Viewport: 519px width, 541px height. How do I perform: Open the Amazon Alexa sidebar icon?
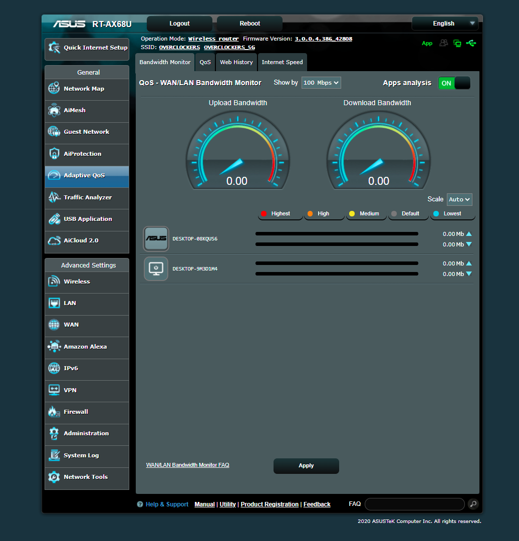[x=54, y=346]
